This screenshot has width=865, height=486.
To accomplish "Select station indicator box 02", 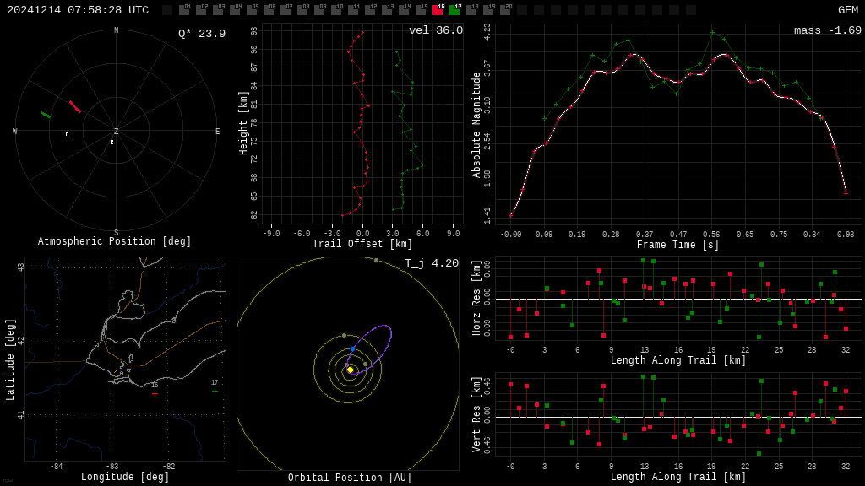I will click(x=201, y=9).
